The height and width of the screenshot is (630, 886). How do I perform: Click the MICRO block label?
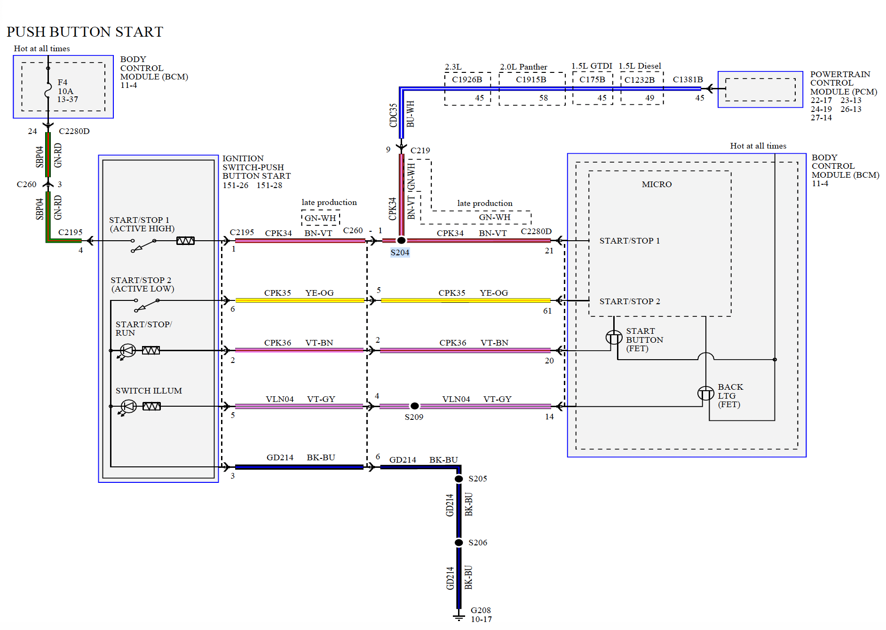[x=657, y=184]
